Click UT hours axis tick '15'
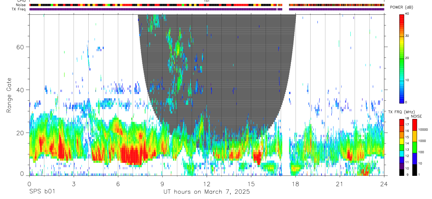This screenshot has height=199, width=432. [251, 184]
